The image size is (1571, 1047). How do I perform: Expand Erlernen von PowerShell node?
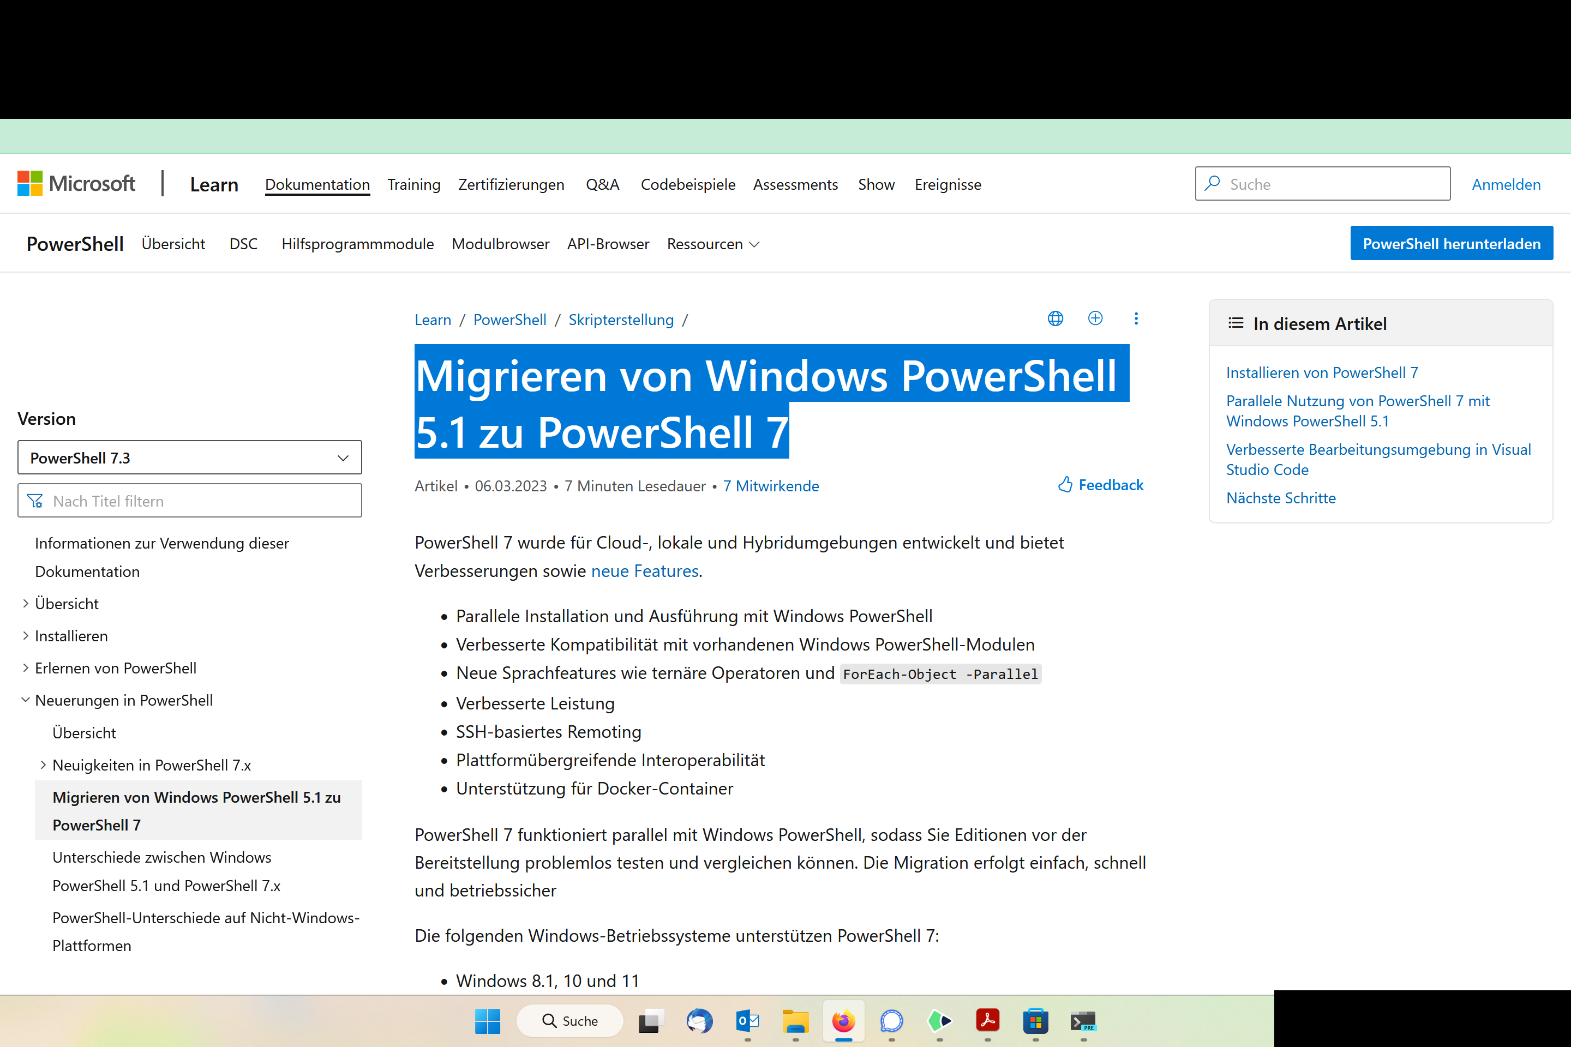(x=26, y=667)
